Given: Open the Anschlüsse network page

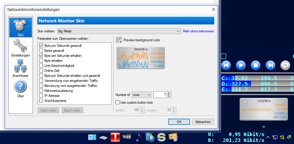Looking at the screenshot, I should point(20,68).
